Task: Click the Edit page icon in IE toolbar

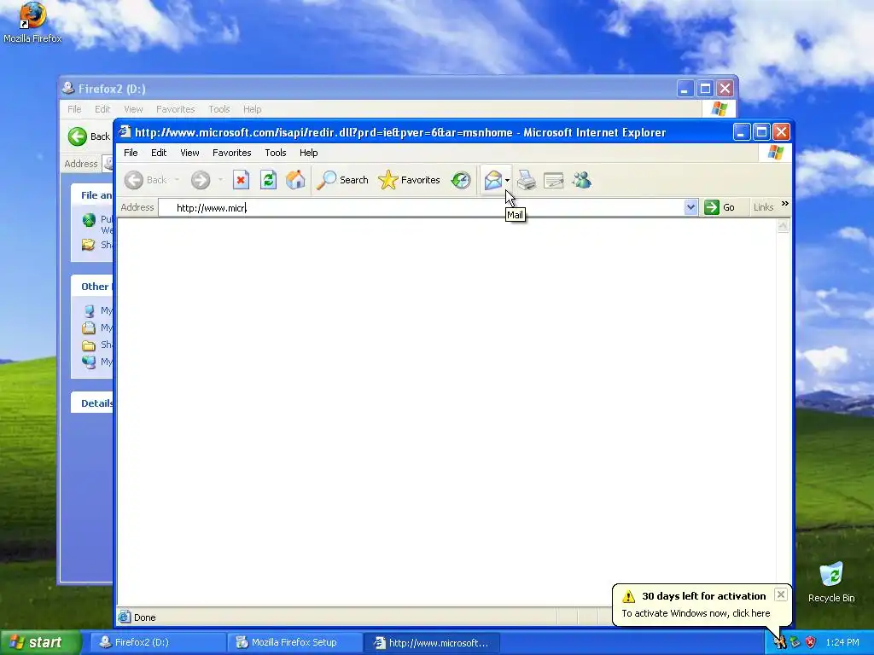Action: pos(553,180)
